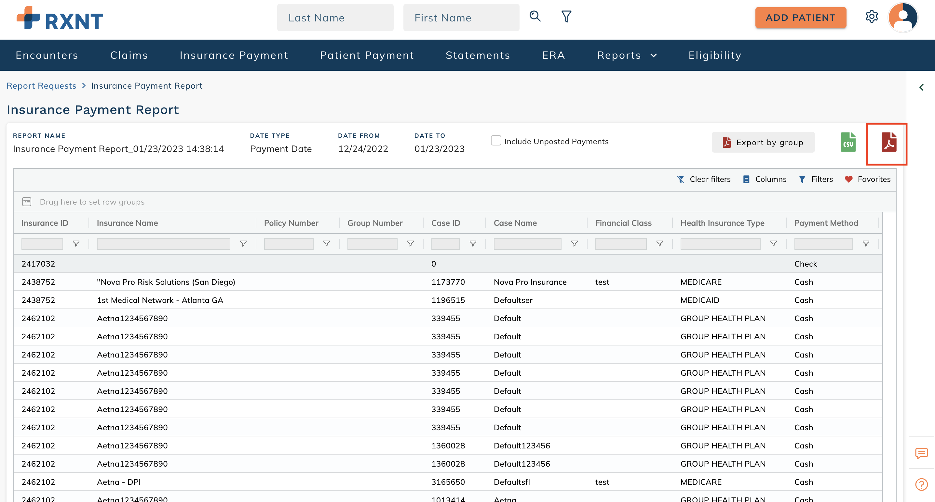Click the Insurance Name filter input
Image resolution: width=935 pixels, height=502 pixels.
pyautogui.click(x=163, y=244)
